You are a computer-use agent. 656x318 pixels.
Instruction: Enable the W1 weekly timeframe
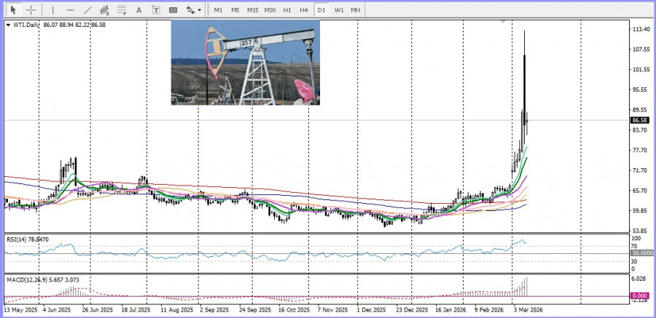(339, 10)
